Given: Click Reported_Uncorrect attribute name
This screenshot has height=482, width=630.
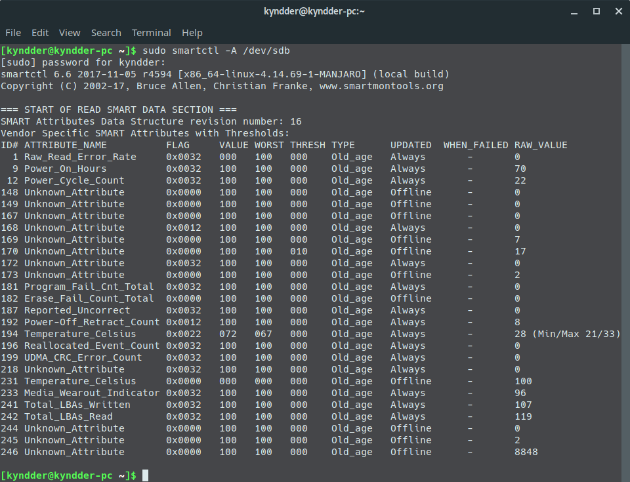Looking at the screenshot, I should (x=77, y=310).
